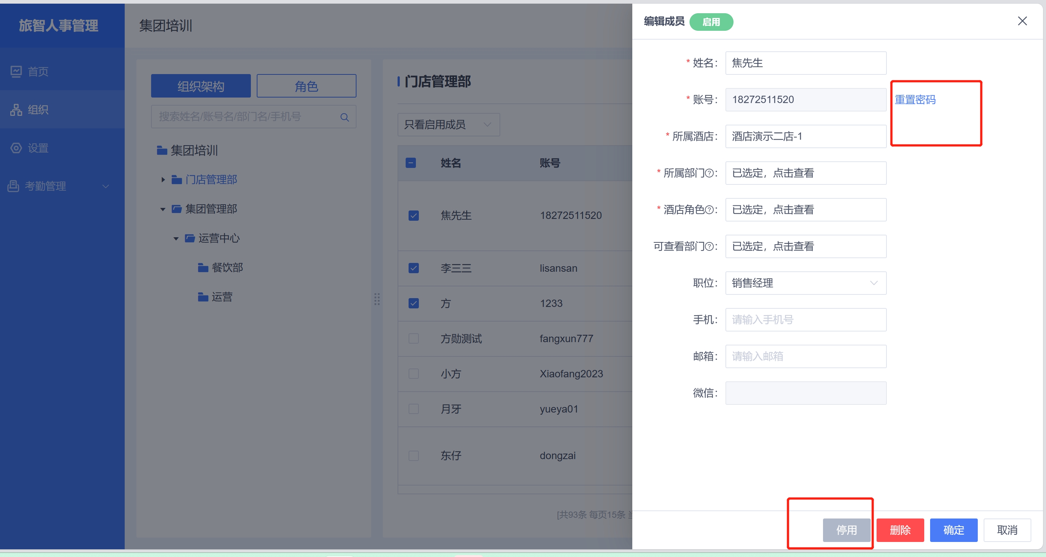1046x557 pixels.
Task: Toggle the select-all header checkbox
Action: [x=410, y=163]
